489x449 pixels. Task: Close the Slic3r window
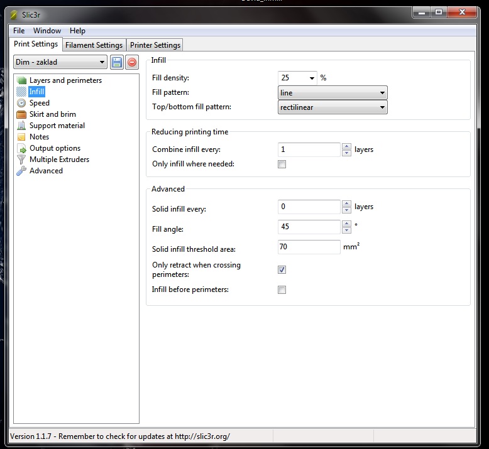tap(462, 13)
